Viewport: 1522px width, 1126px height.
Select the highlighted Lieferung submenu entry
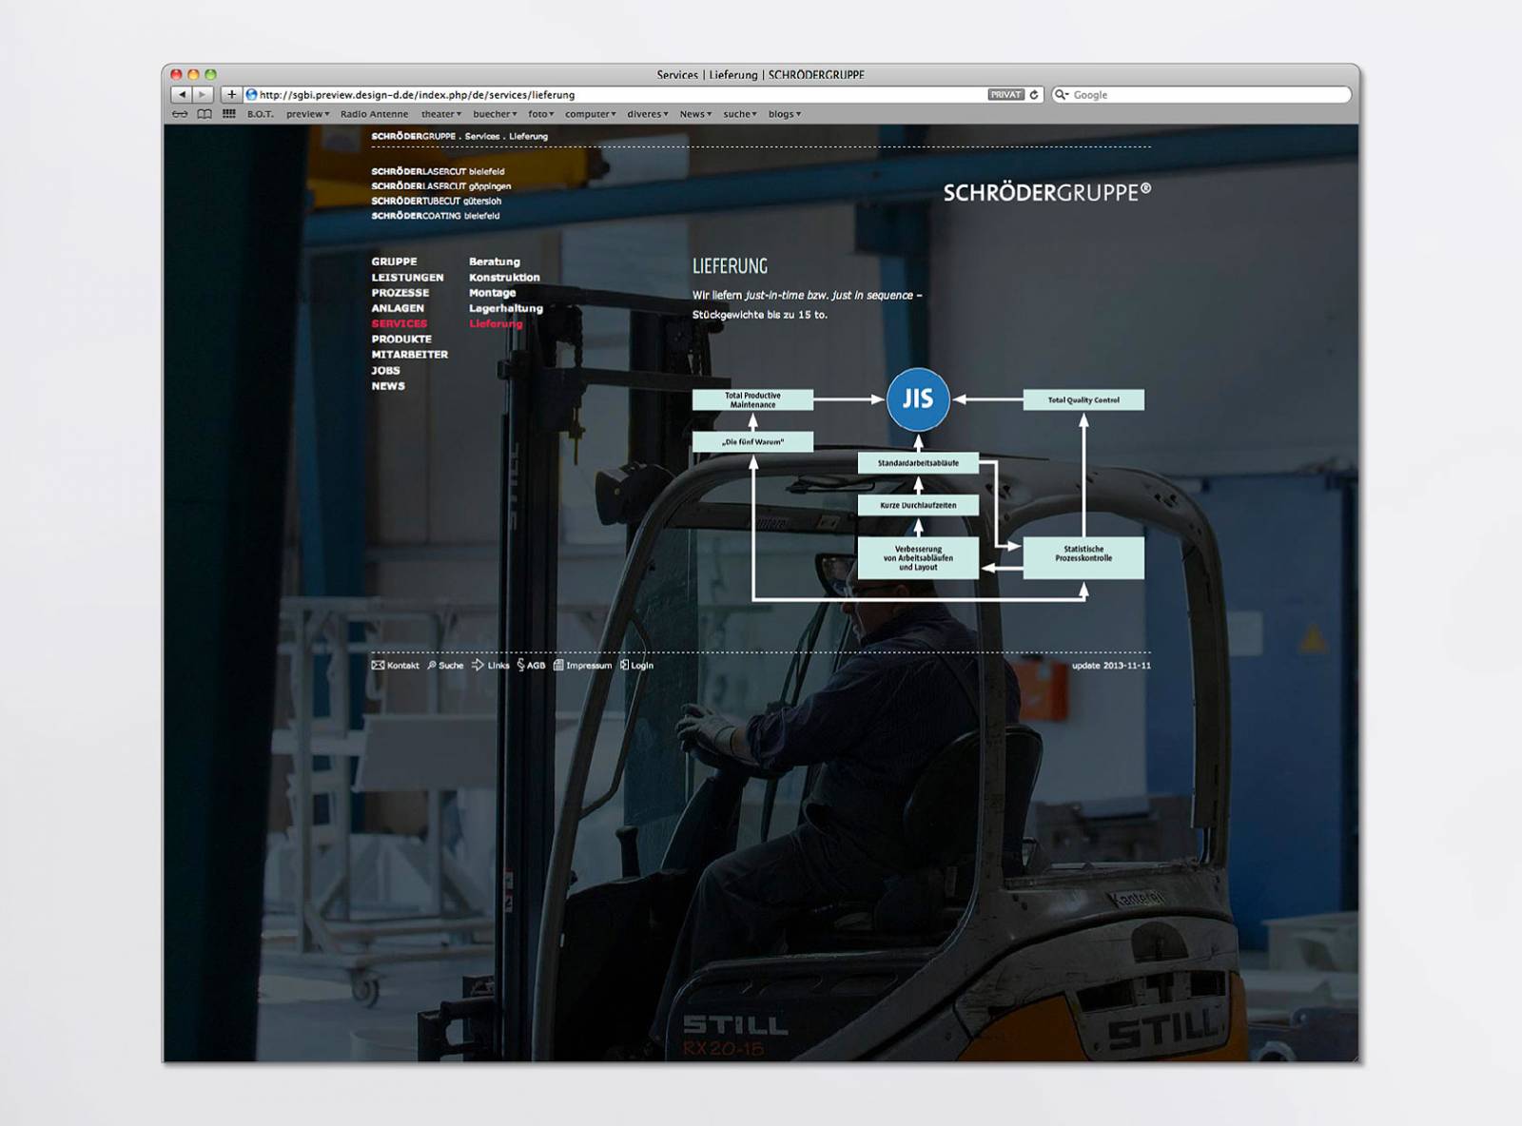point(496,323)
